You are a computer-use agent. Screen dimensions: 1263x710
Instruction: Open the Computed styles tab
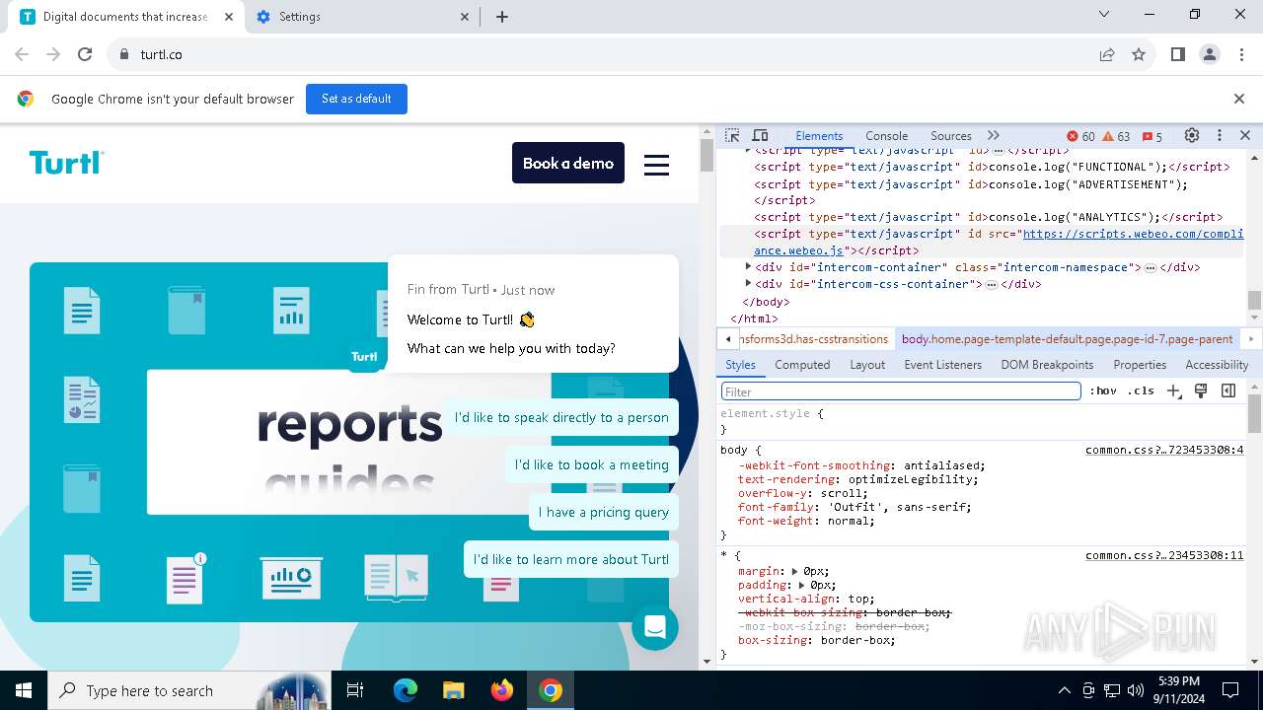click(x=802, y=365)
